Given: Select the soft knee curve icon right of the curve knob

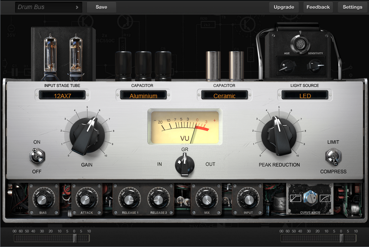Looking at the screenshot, I should (x=325, y=198).
